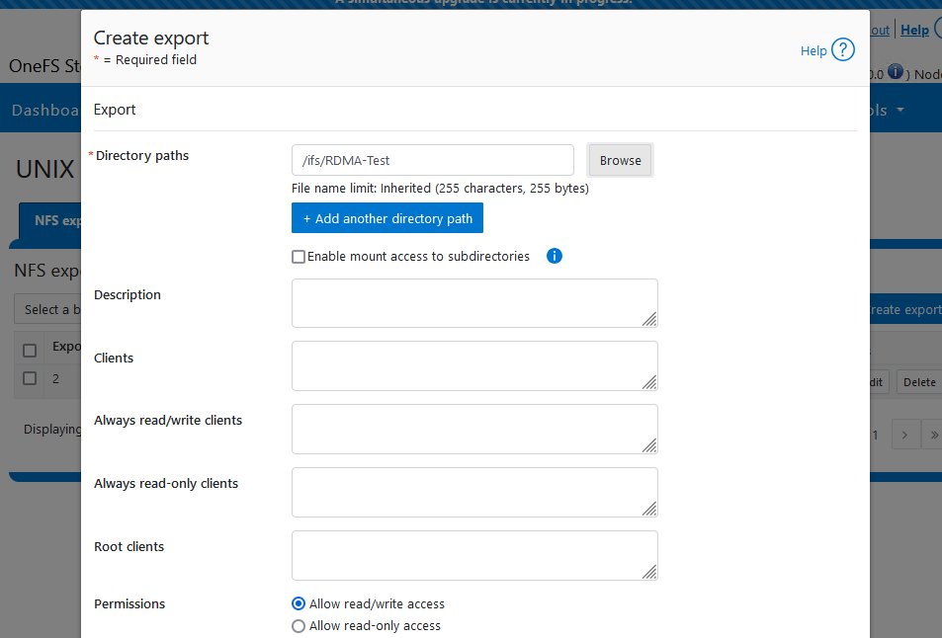
Task: Click info icon beside mount access option
Action: pyautogui.click(x=555, y=257)
